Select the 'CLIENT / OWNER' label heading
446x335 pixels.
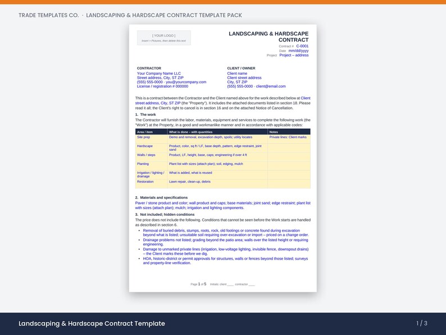[241, 69]
